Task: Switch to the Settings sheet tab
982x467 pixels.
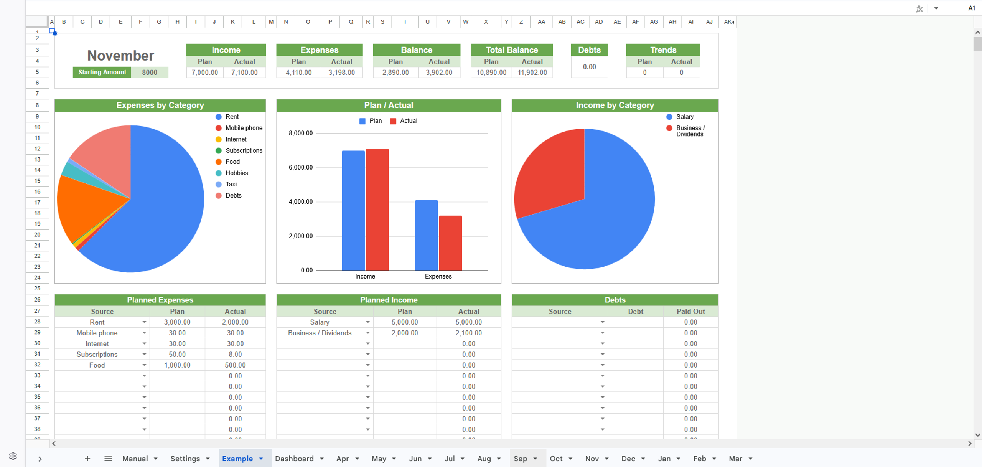Action: (x=185, y=459)
